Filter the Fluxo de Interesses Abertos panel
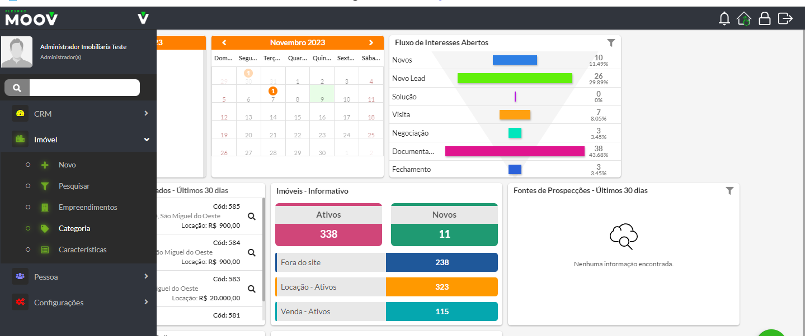The width and height of the screenshot is (805, 336). click(611, 42)
